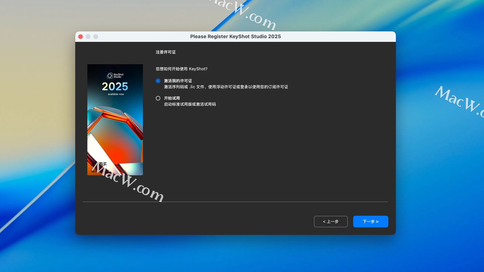Screen dimensions: 484x272
Task: Click the description mentioning .lic 文件
Action: tap(226, 87)
